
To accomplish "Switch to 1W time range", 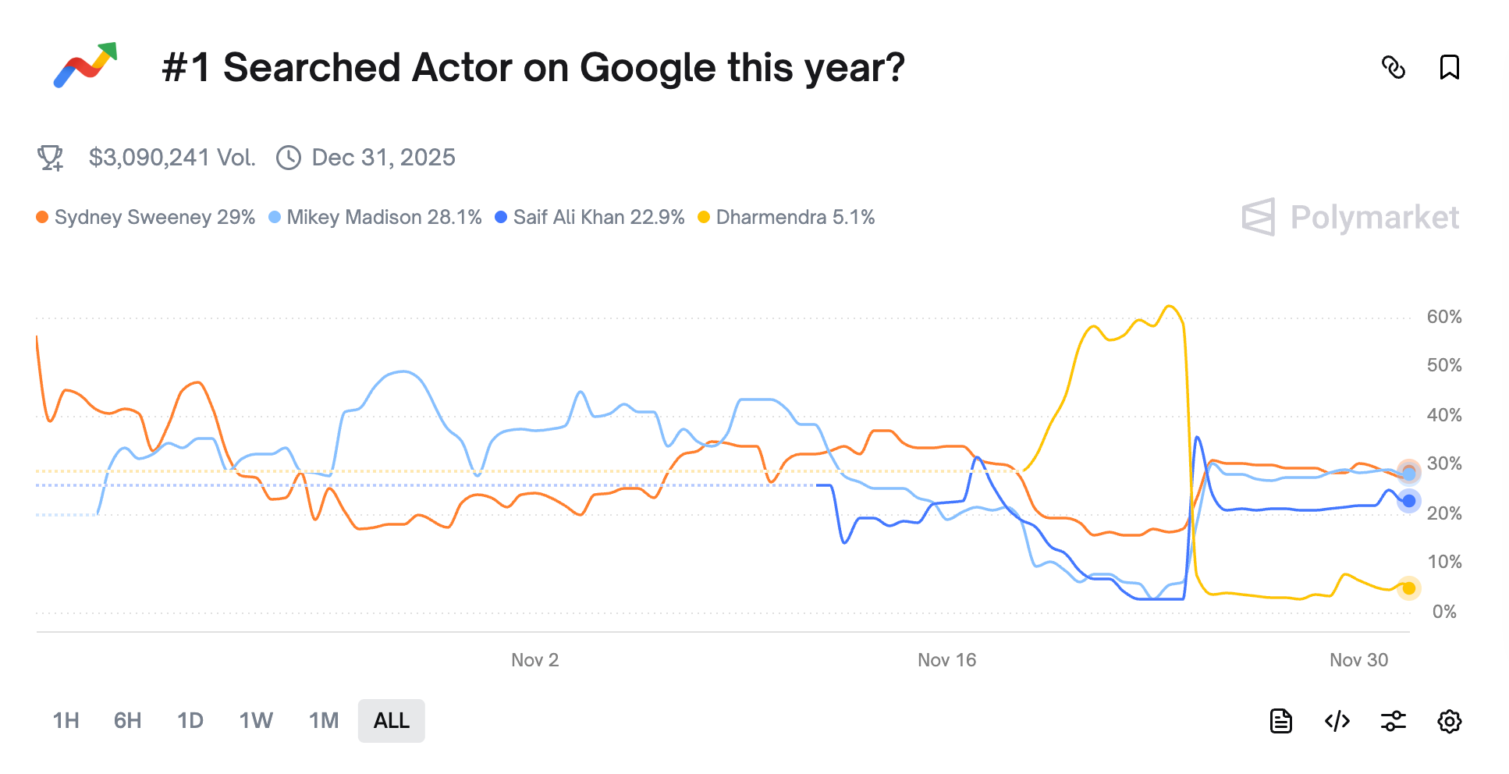I will [256, 721].
